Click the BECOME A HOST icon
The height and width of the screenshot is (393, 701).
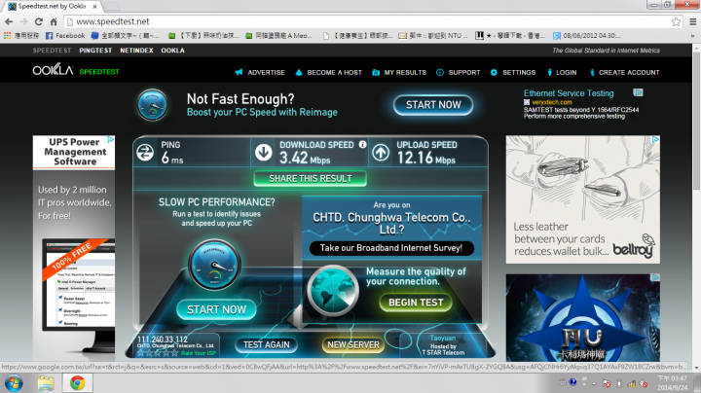pos(299,72)
